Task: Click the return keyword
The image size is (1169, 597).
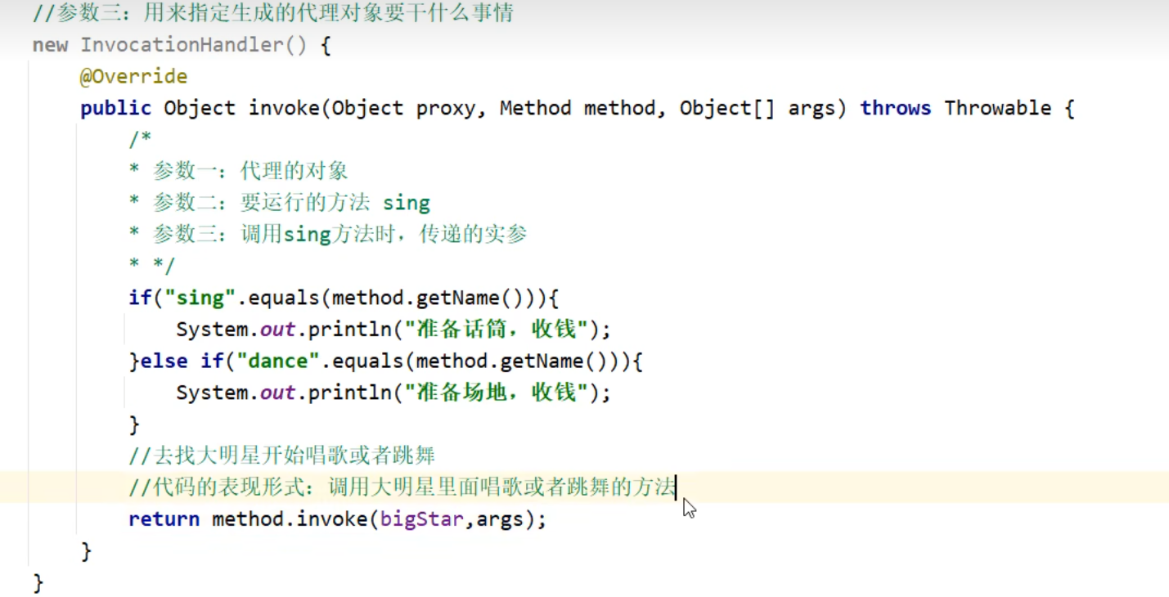Action: [x=164, y=519]
